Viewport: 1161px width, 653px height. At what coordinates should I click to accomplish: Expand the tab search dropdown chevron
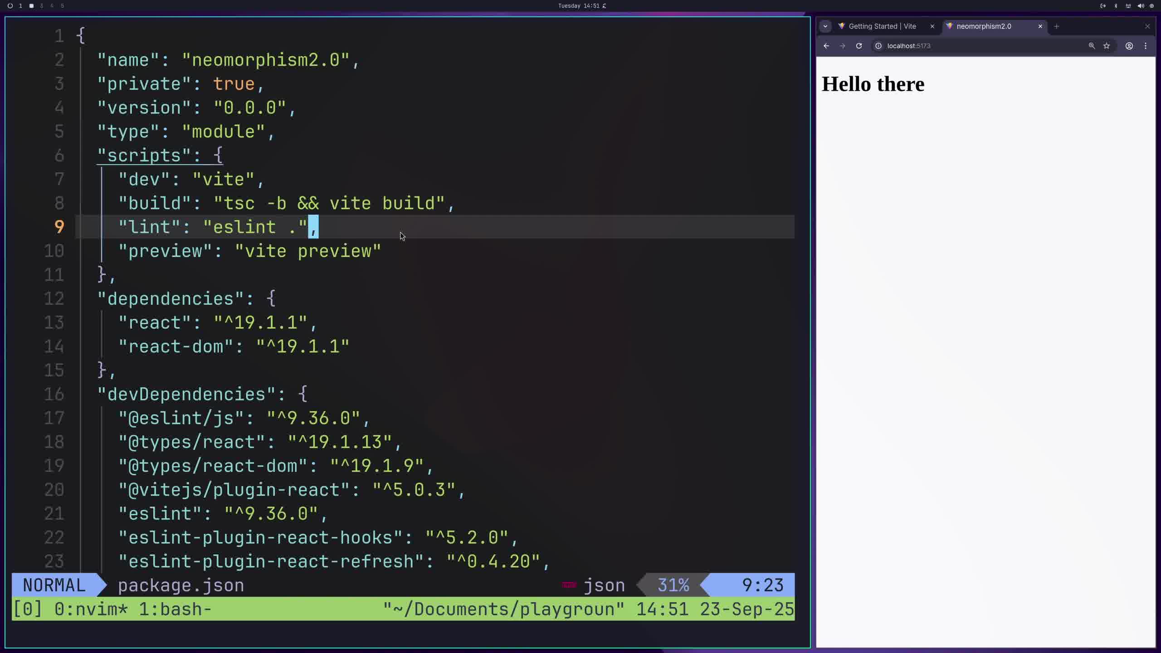coord(825,26)
